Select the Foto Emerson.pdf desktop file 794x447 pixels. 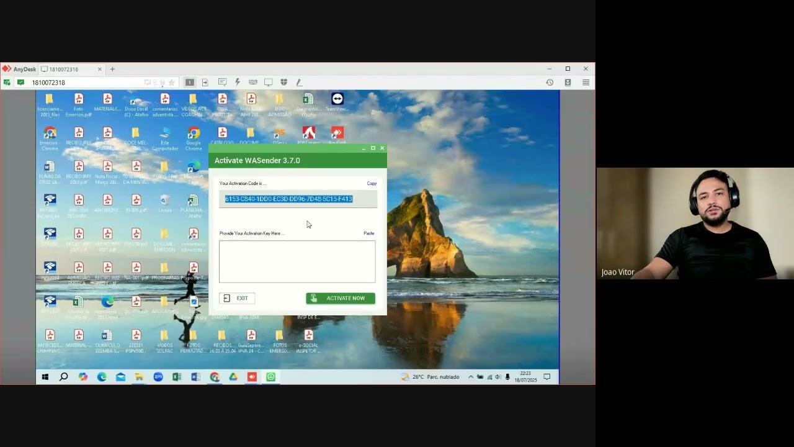[x=79, y=106]
